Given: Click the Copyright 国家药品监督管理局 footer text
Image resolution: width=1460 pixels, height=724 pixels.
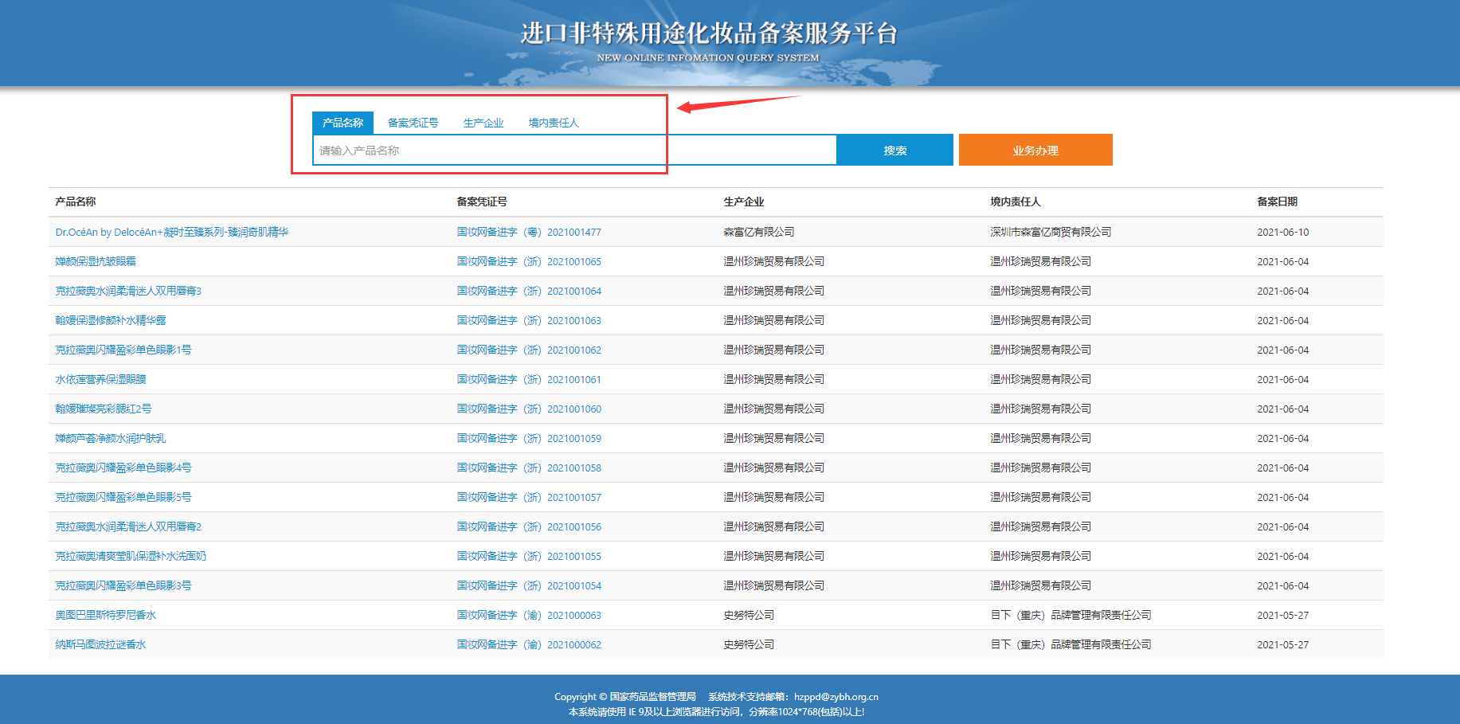Looking at the screenshot, I should coord(625,697).
